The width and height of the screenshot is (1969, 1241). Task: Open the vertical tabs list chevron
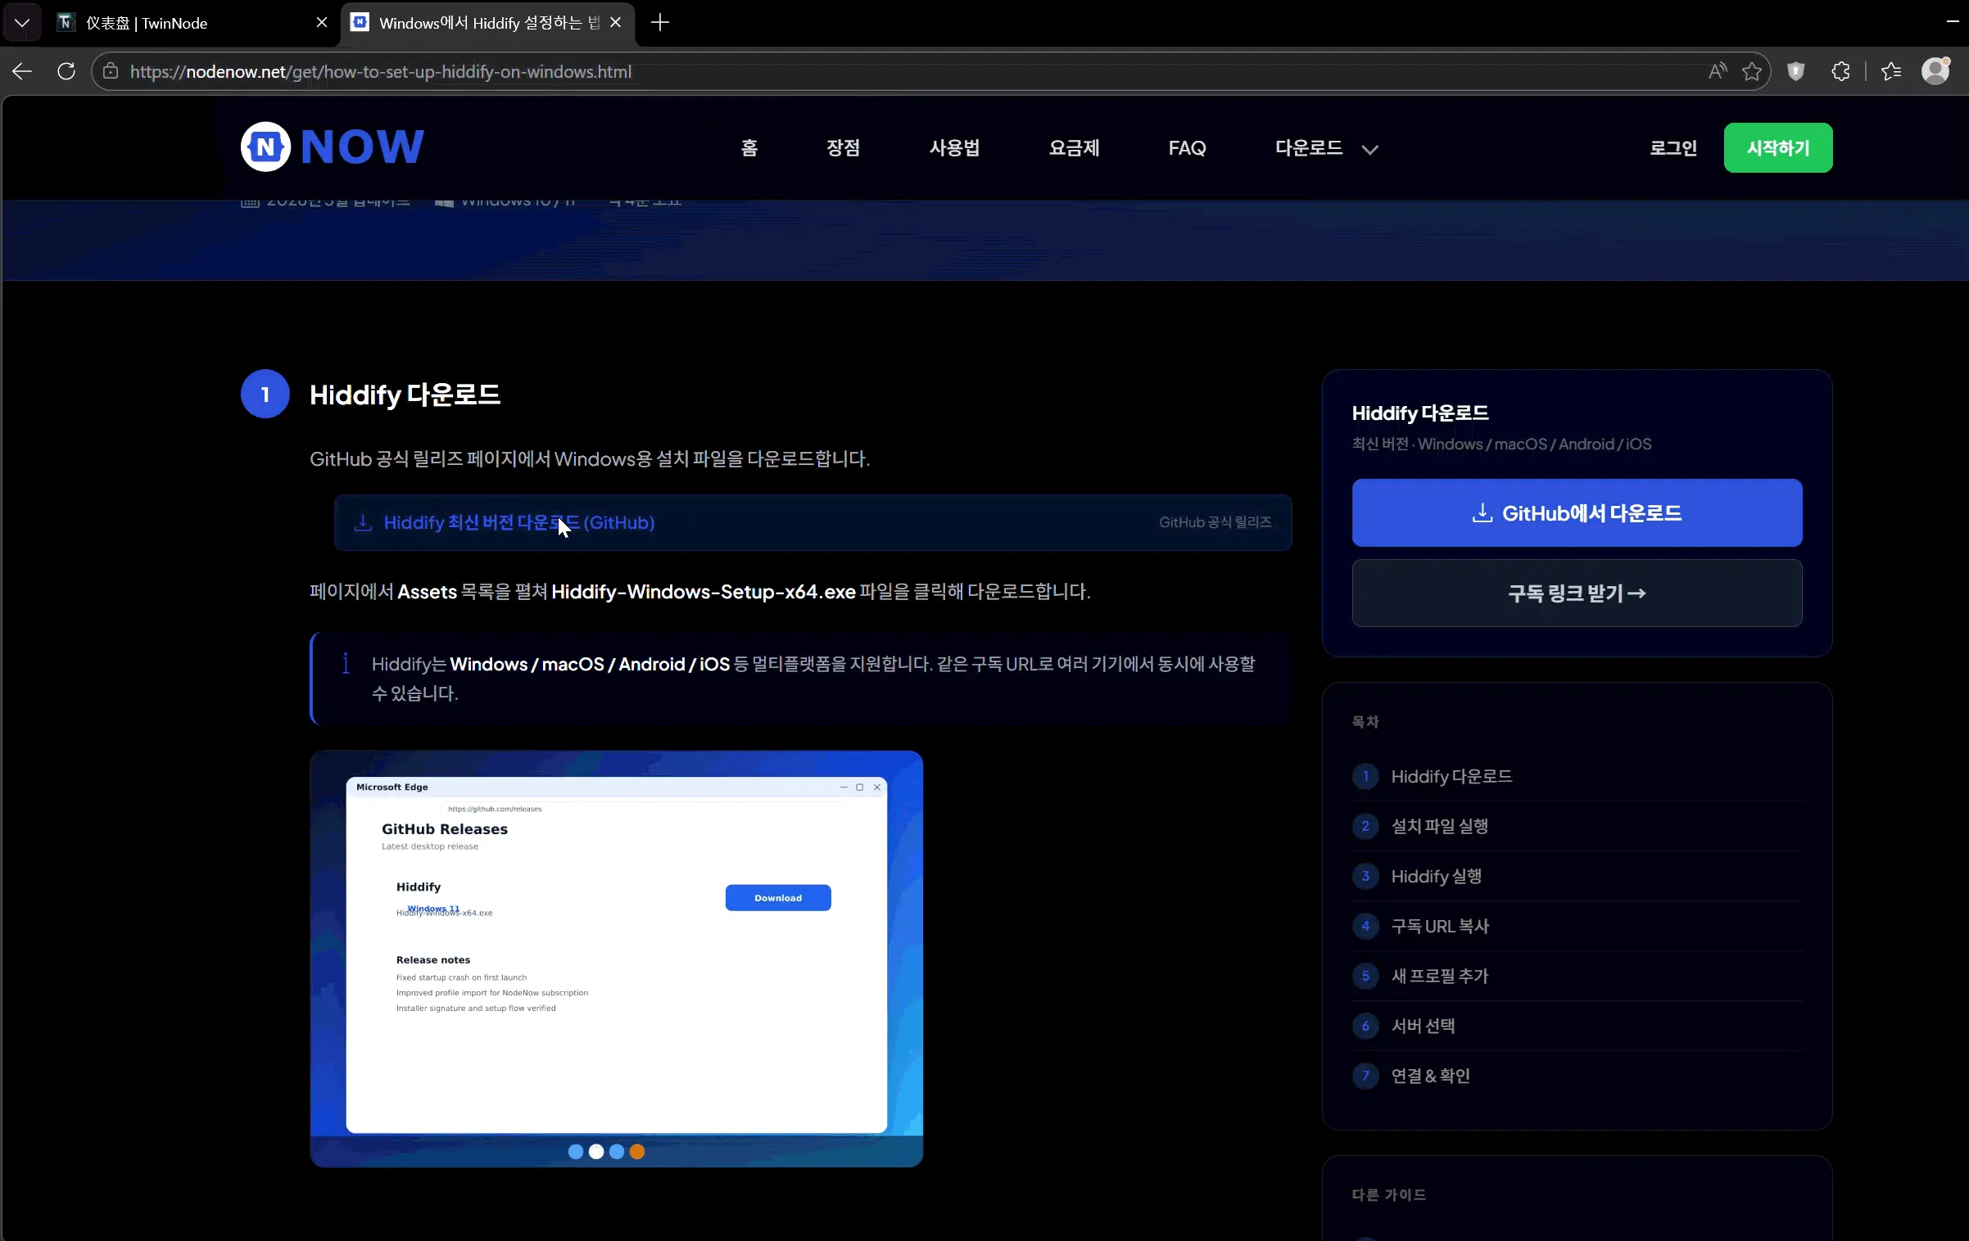(x=22, y=22)
